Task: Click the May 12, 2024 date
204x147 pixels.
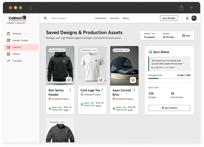Action: tap(68, 108)
